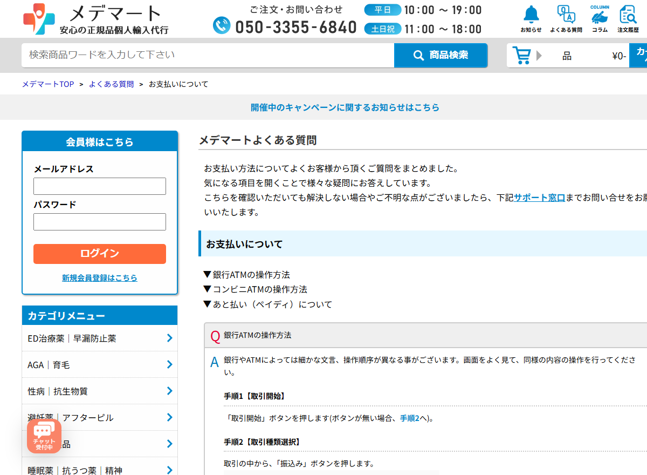Open 新規会員登録はこちら link
647x475 pixels.
(100, 278)
